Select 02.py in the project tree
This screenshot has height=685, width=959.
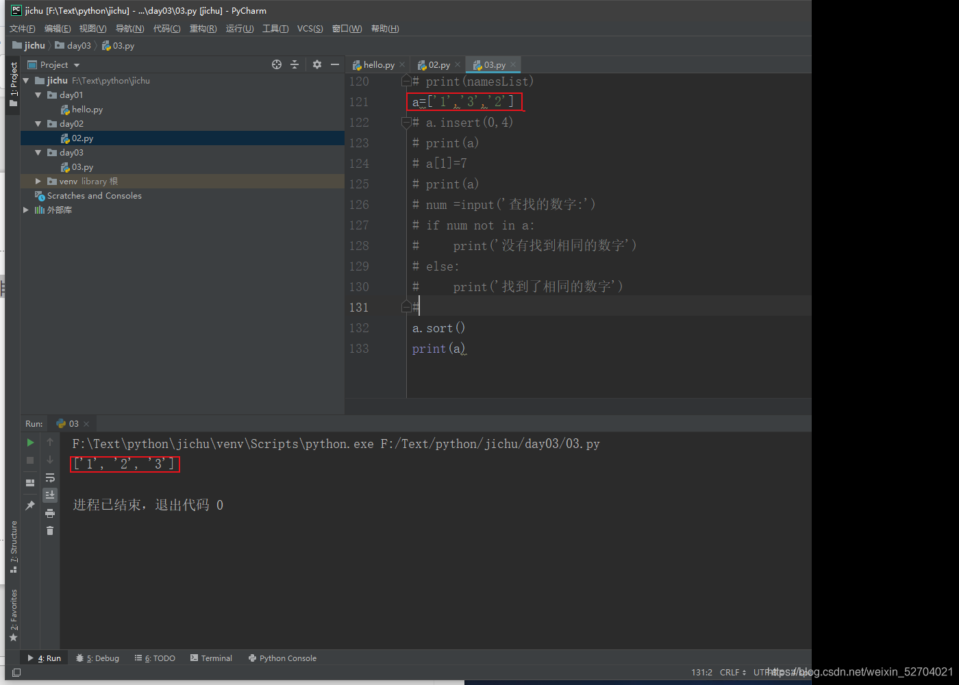pyautogui.click(x=77, y=138)
